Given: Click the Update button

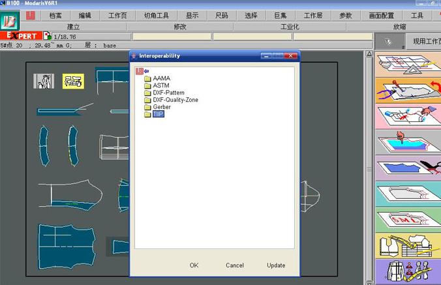Looking at the screenshot, I should [x=276, y=265].
